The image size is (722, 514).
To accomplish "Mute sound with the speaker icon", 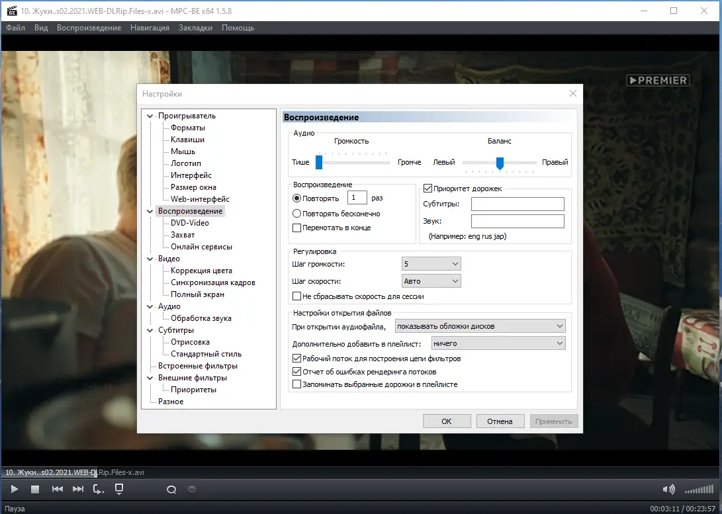I will [x=668, y=489].
